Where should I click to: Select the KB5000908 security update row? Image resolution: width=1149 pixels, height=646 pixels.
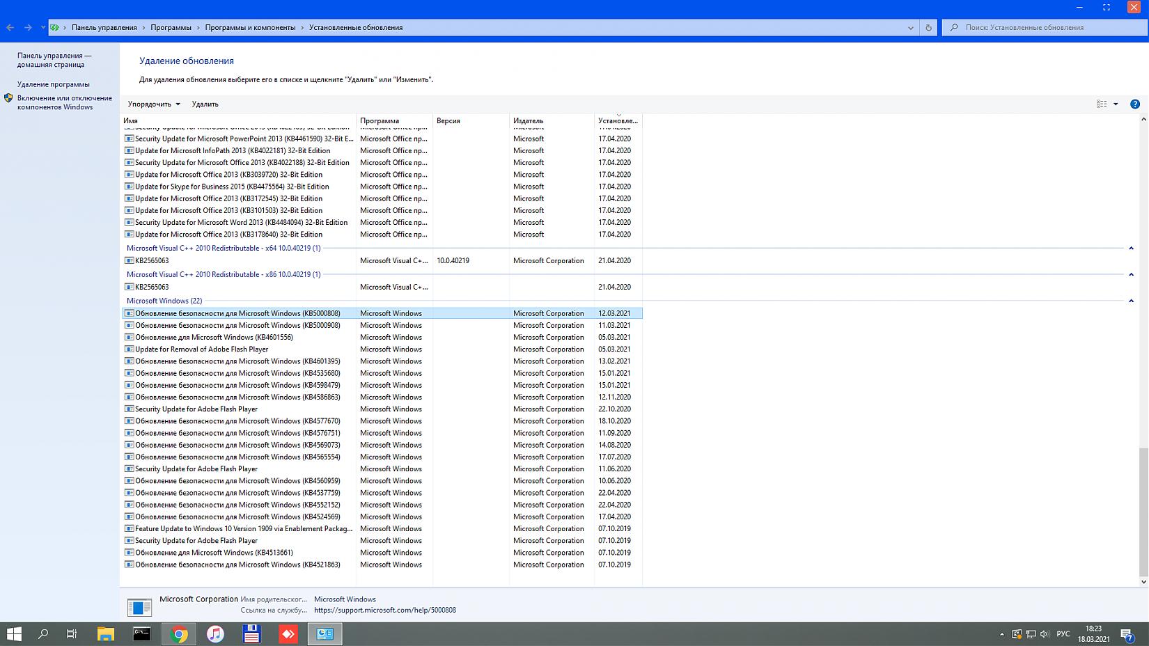(x=237, y=325)
